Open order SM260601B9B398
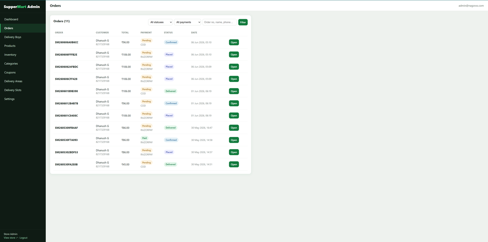The image size is (488, 242). point(234,91)
